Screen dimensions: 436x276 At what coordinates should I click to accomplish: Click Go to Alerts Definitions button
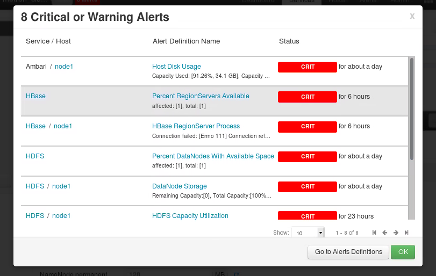[x=348, y=252]
